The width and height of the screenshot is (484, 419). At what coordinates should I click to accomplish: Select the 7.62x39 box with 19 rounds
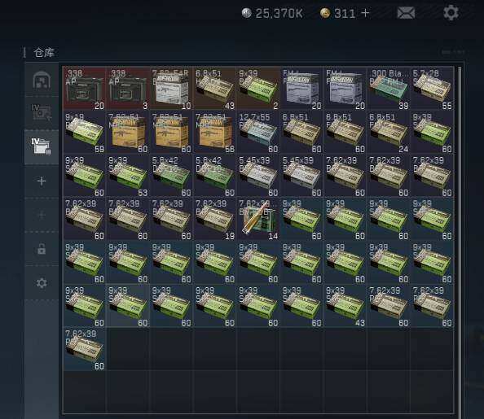click(214, 219)
